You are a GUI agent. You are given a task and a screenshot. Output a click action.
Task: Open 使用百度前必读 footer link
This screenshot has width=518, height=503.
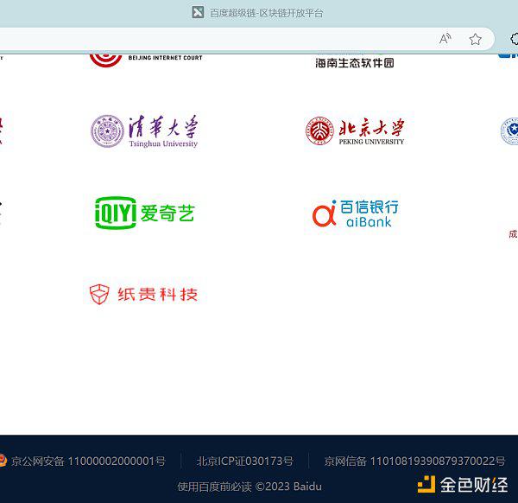(214, 487)
